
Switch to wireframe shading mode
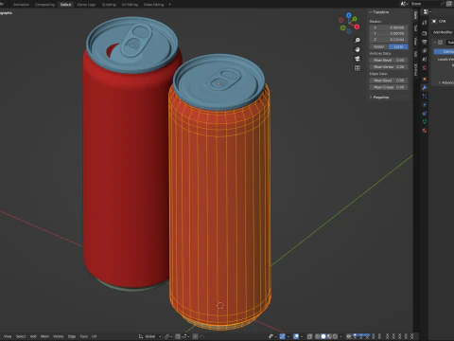[x=317, y=336]
